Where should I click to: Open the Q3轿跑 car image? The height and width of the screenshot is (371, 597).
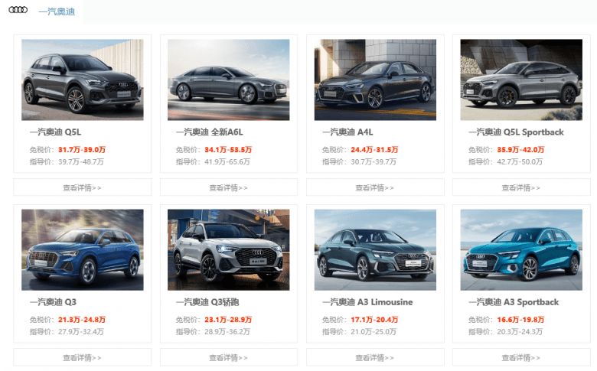[x=228, y=249]
